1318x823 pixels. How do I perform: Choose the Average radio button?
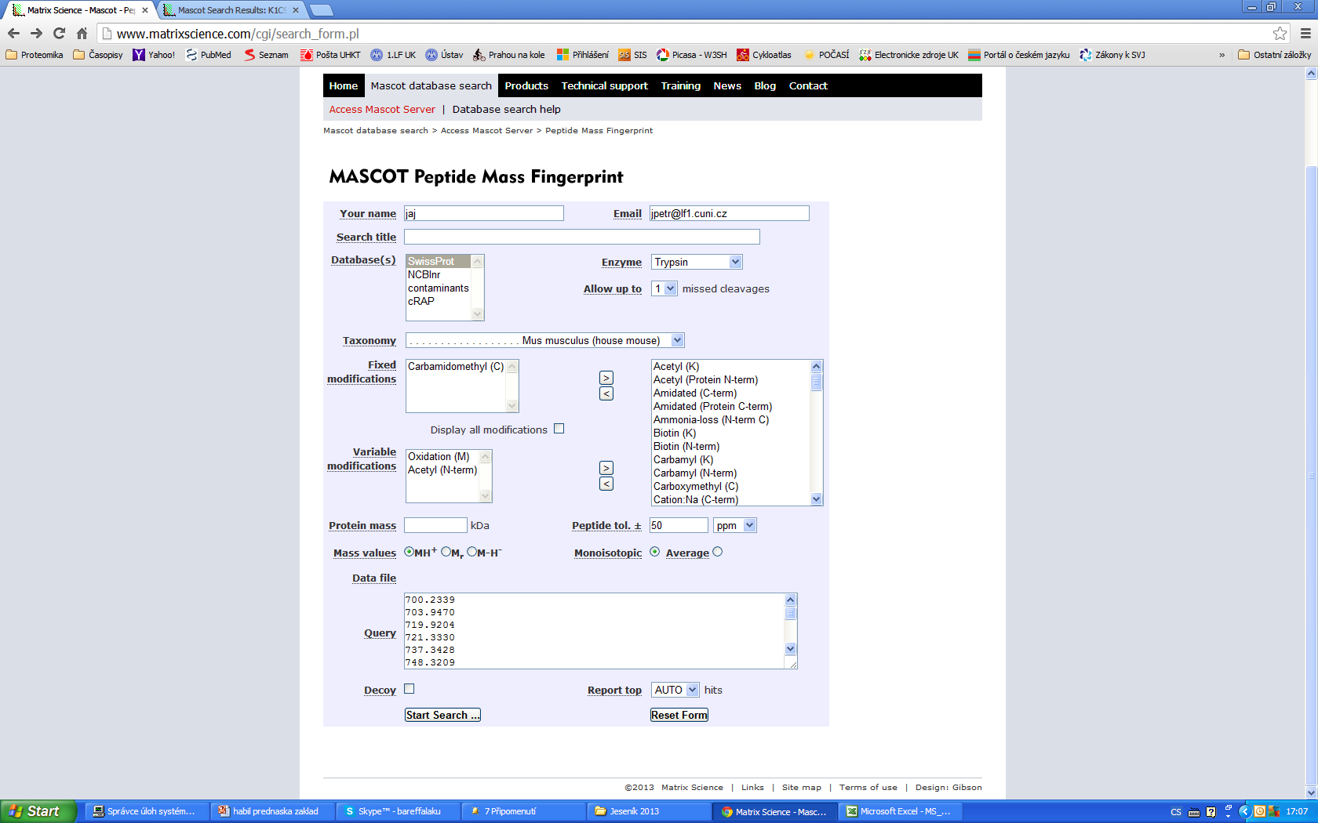(717, 552)
